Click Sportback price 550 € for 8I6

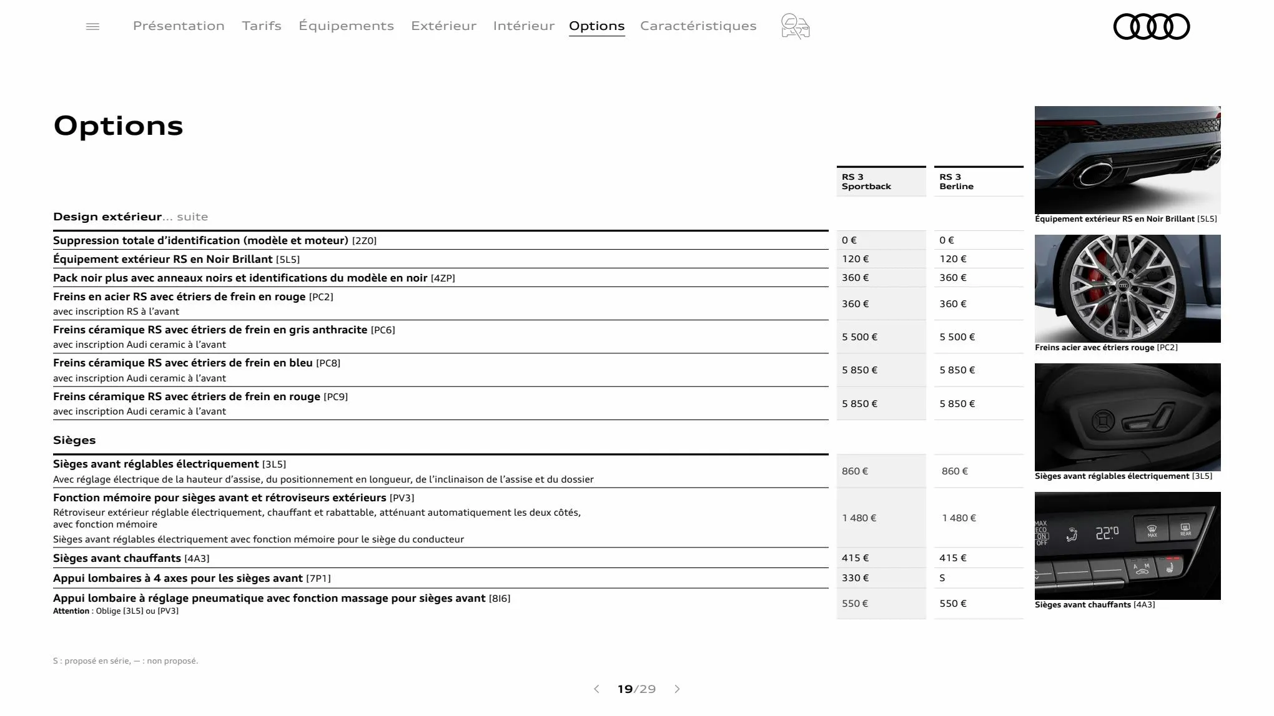[855, 604]
